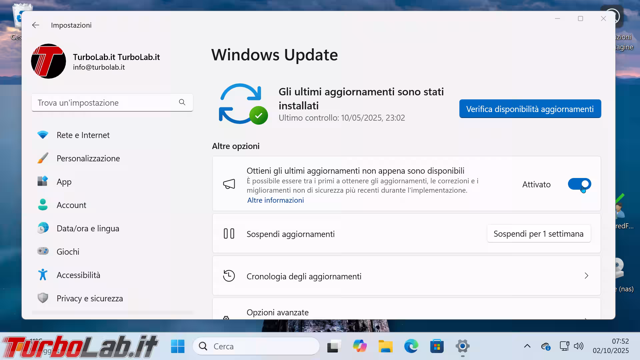Open Microsoft Edge from the taskbar
Screen dimensions: 640x360
pos(411,346)
